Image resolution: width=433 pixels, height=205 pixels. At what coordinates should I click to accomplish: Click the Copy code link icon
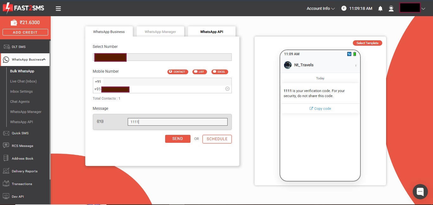pyautogui.click(x=311, y=109)
